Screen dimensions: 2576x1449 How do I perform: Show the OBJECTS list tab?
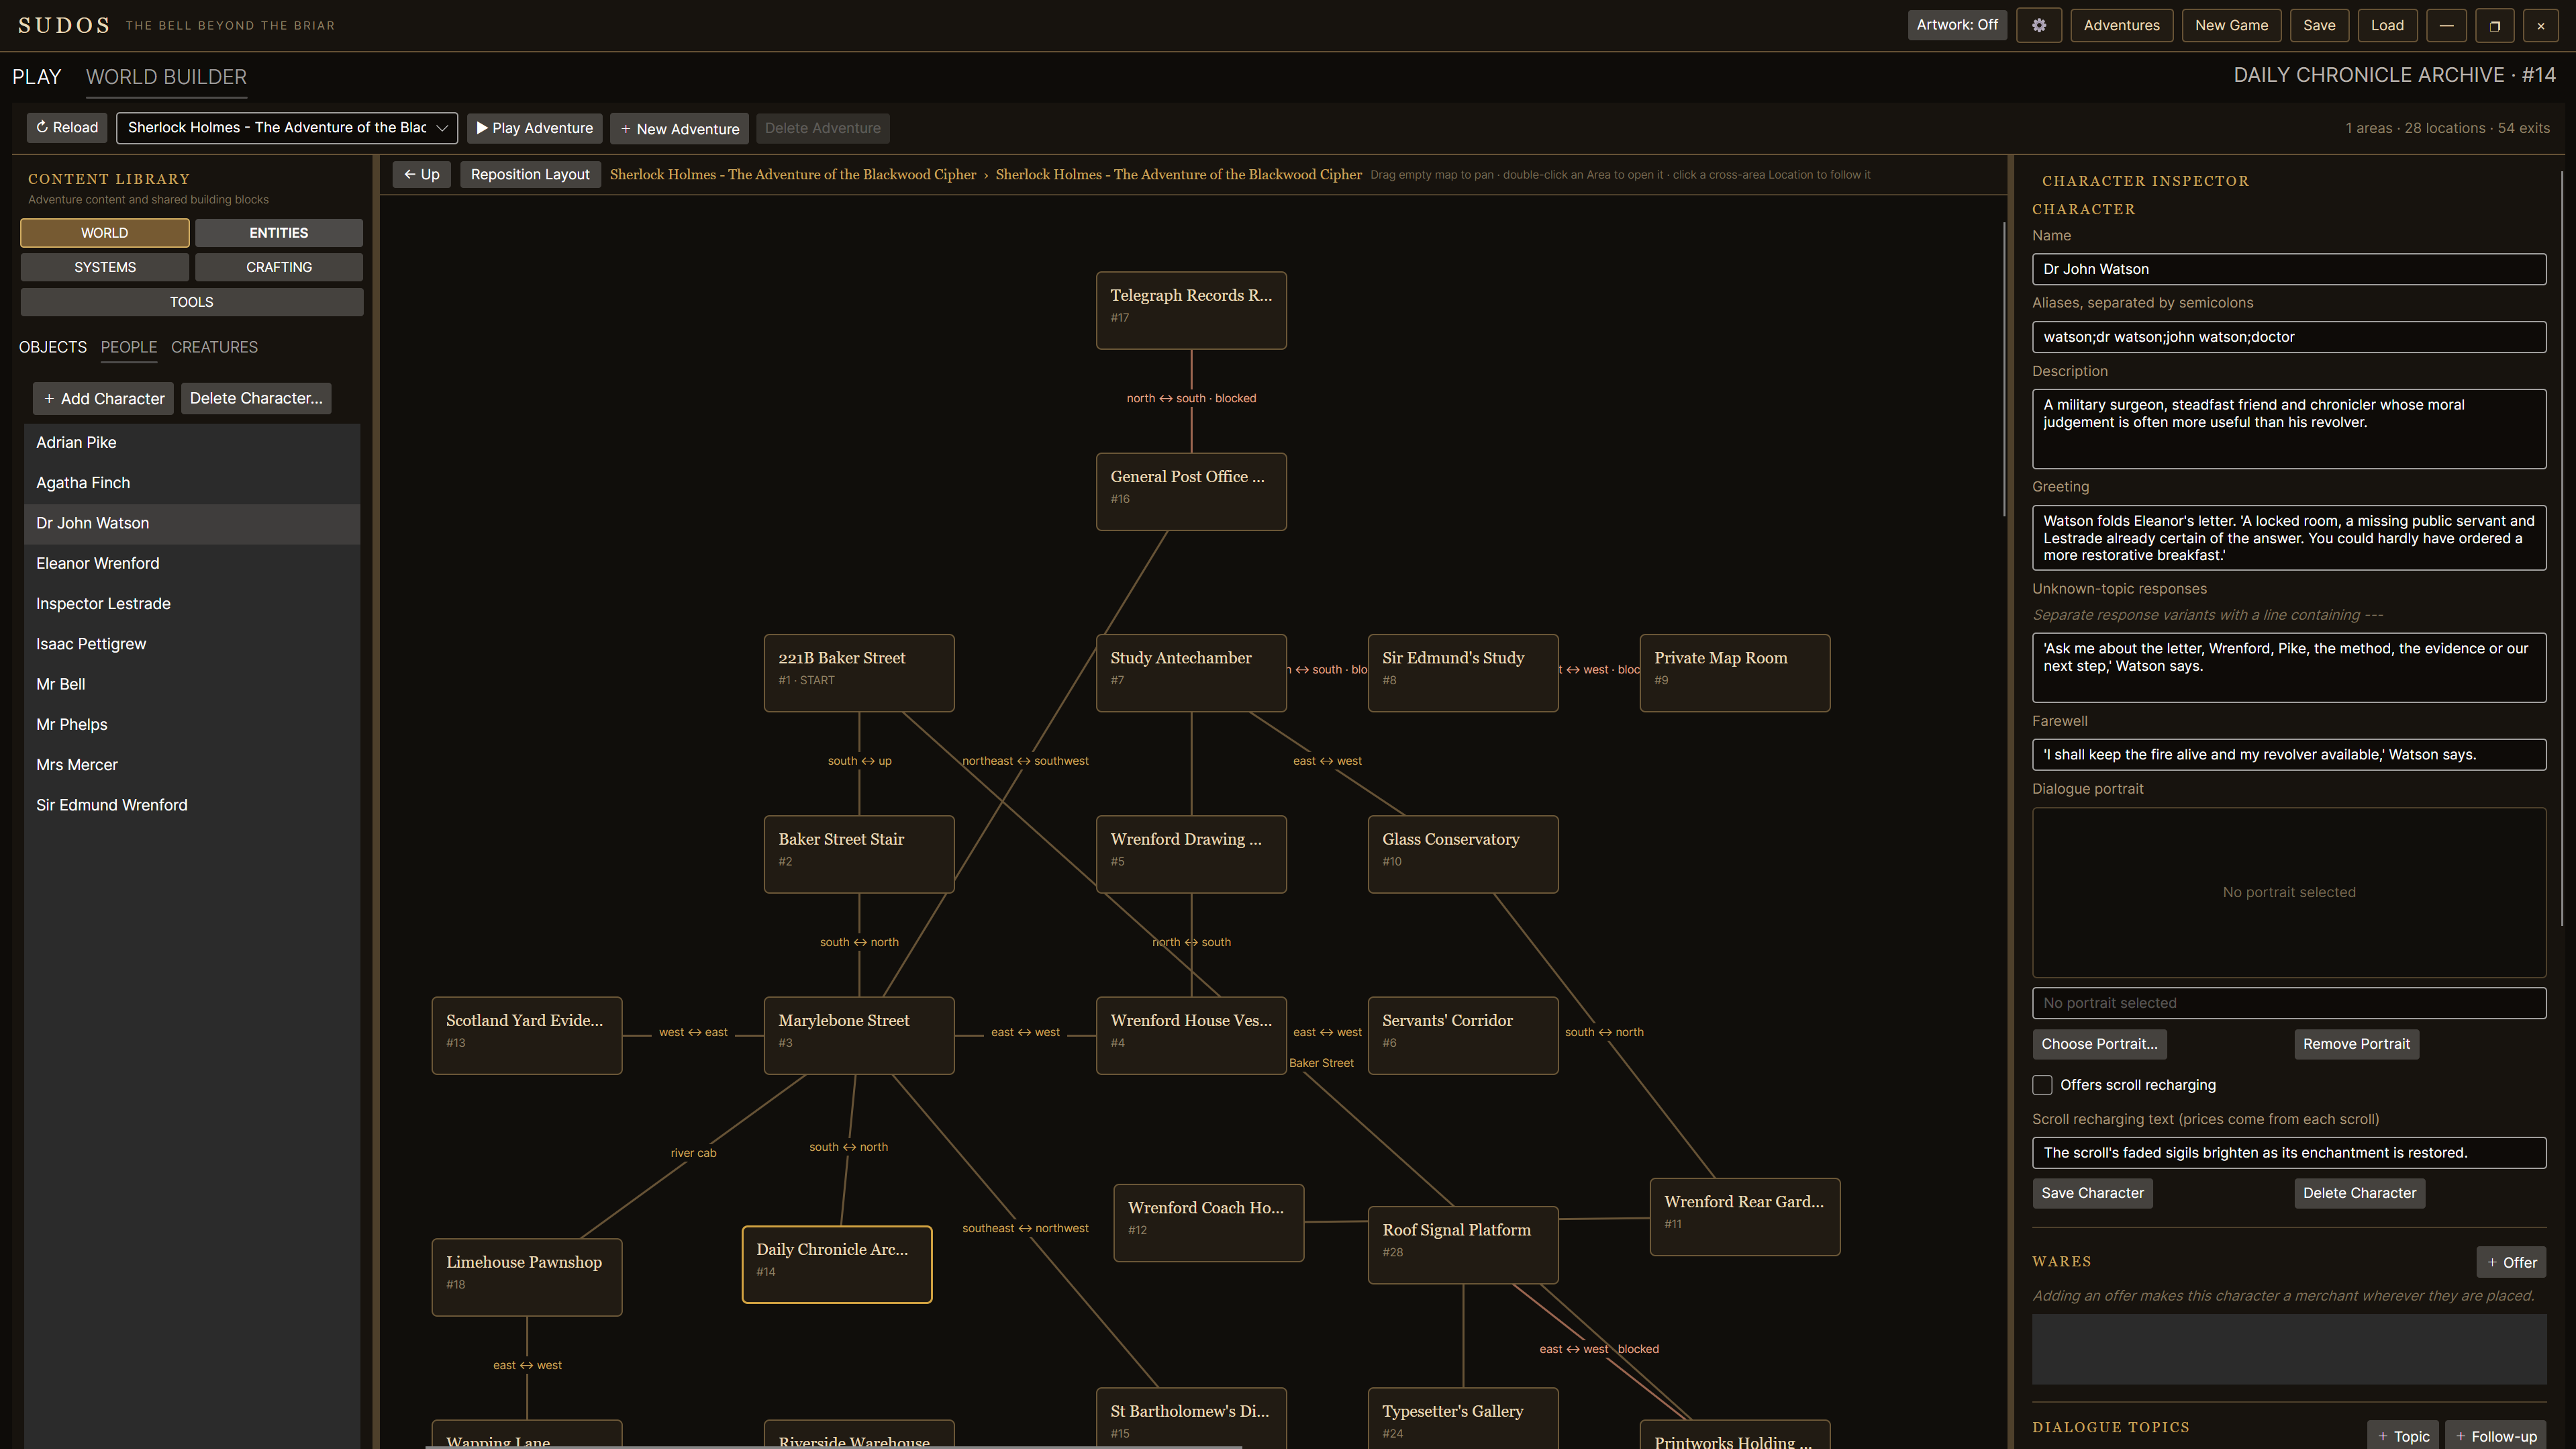[53, 347]
